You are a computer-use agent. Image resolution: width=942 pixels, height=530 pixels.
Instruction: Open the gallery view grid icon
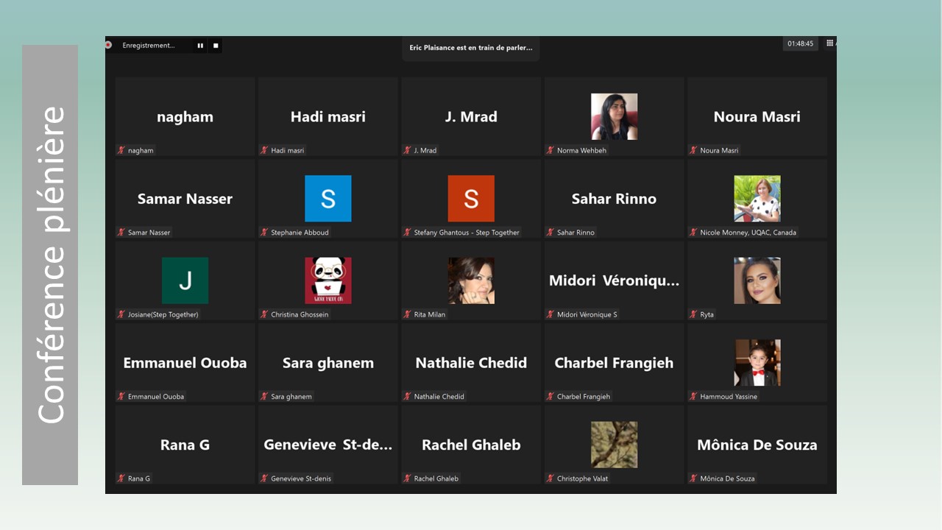(829, 43)
